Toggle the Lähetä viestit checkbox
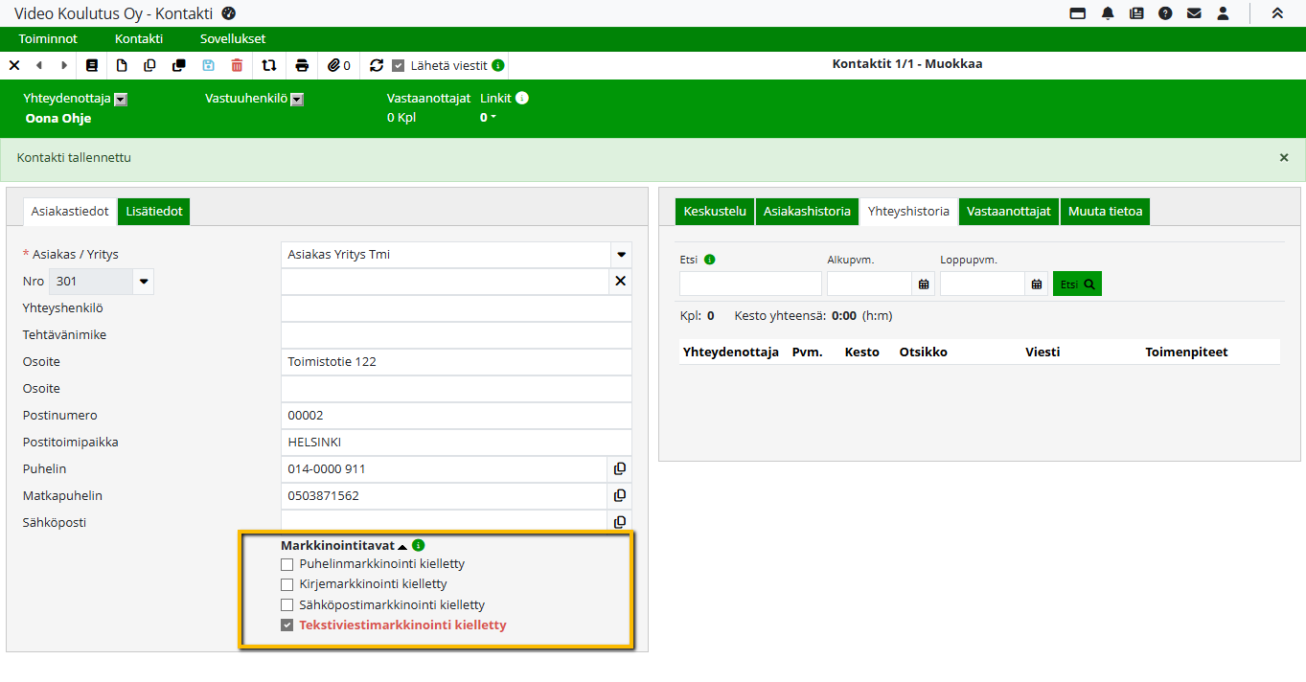This screenshot has height=682, width=1306. (x=399, y=66)
